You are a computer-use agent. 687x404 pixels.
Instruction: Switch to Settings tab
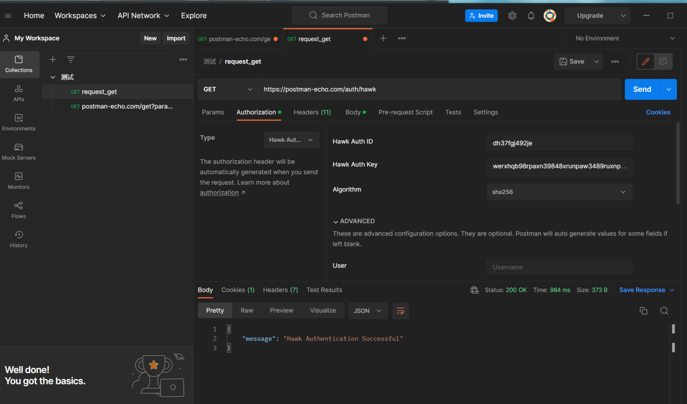click(x=486, y=112)
